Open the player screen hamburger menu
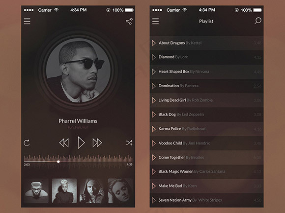285x213 pixels. pyautogui.click(x=27, y=21)
